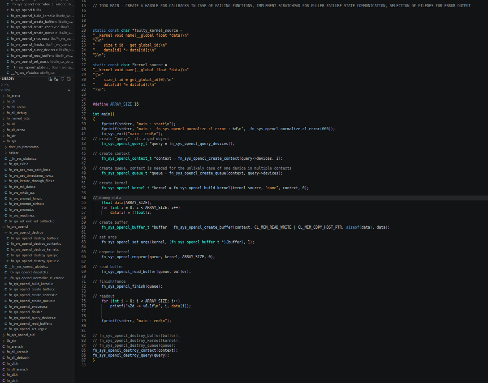Image resolution: width=488 pixels, height=383 pixels.
Task: Open fn_dll.h header file
Action: [x=12, y=363]
